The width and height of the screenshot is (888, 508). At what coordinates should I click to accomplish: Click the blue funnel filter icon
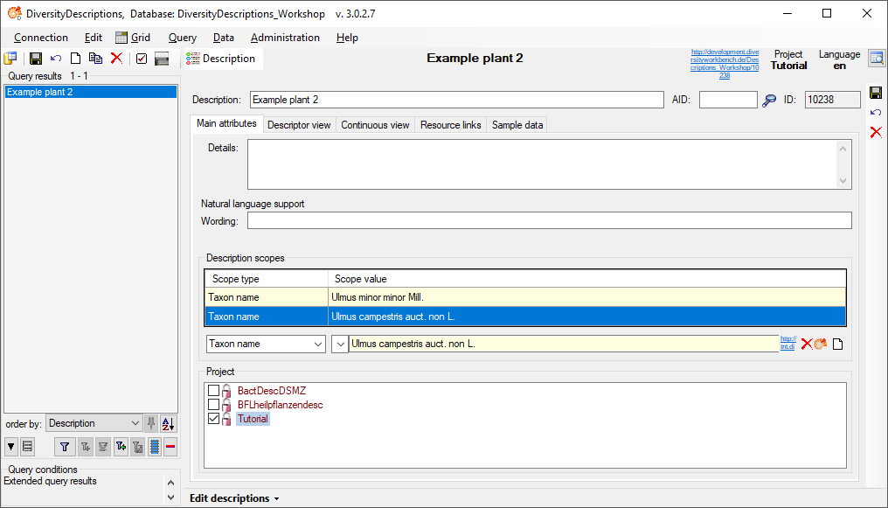(x=65, y=447)
